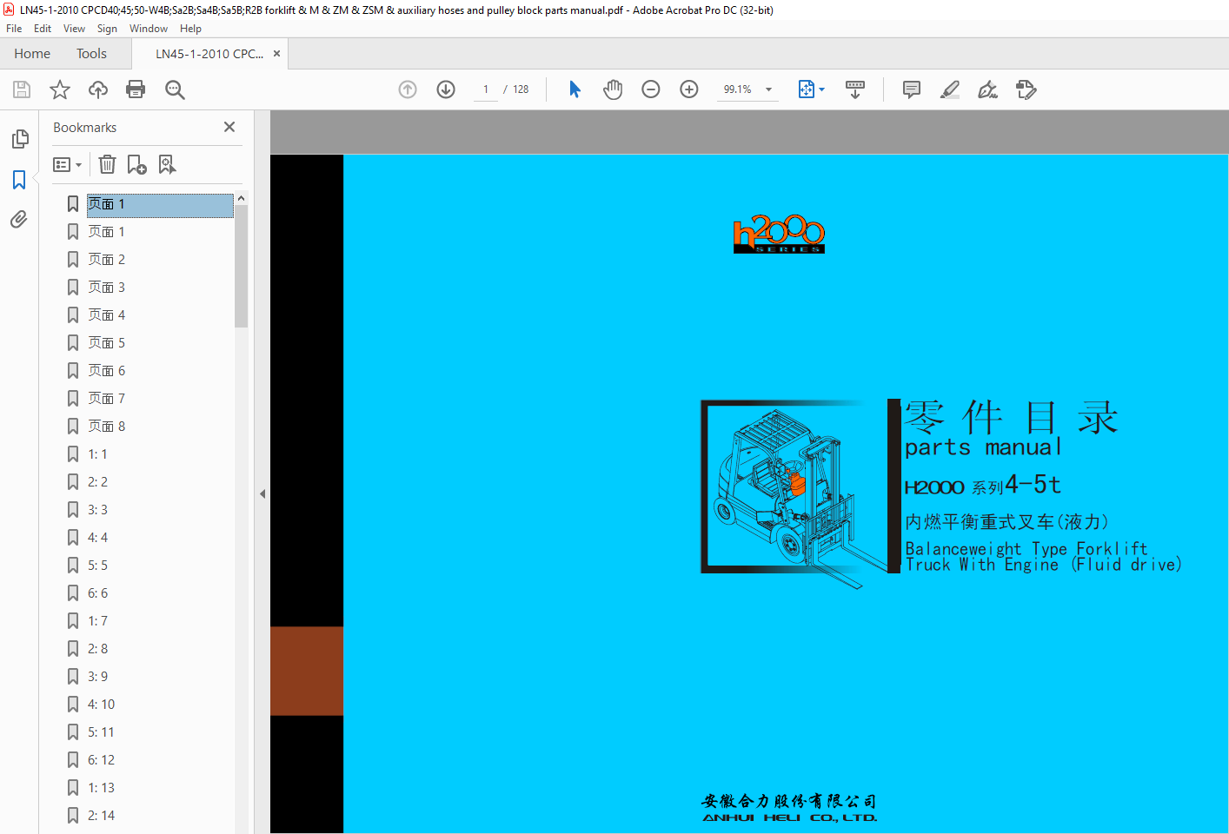Select the LN45-1-2010 CPC... document tab
Screen dimensions: 1229x834
(x=209, y=54)
